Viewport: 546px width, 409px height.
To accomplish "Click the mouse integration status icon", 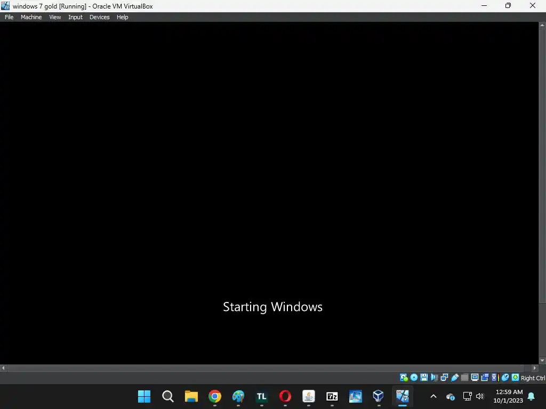I will pos(505,378).
